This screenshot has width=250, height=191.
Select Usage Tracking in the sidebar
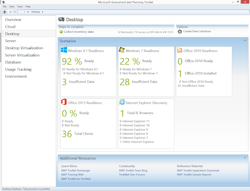tap(29, 70)
